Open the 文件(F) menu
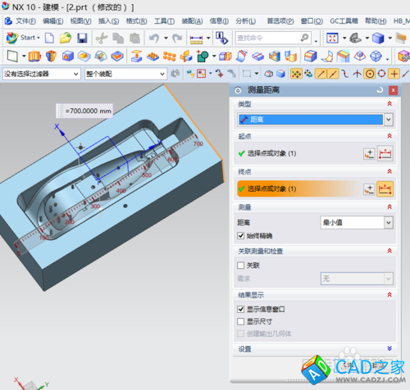 click(x=25, y=21)
